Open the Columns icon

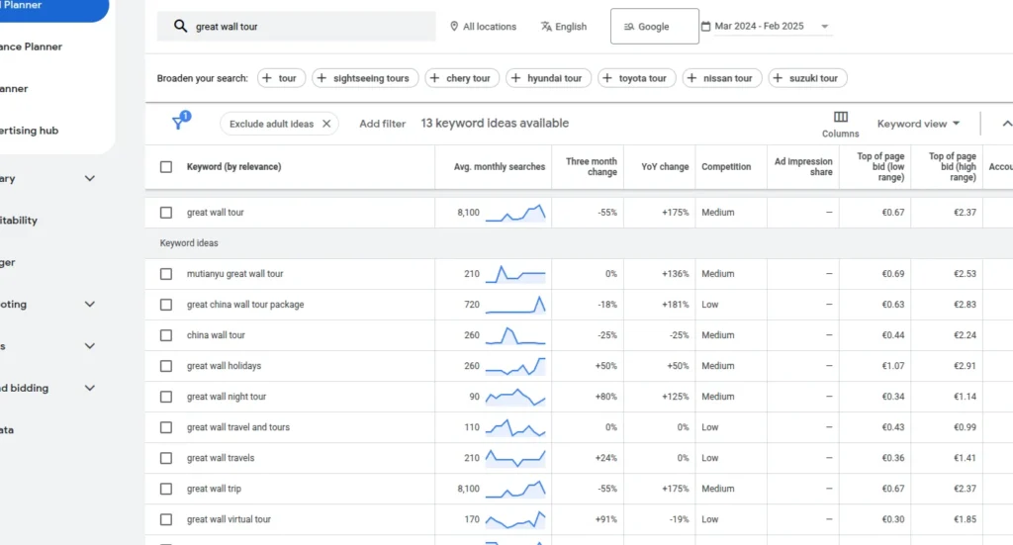pos(840,118)
